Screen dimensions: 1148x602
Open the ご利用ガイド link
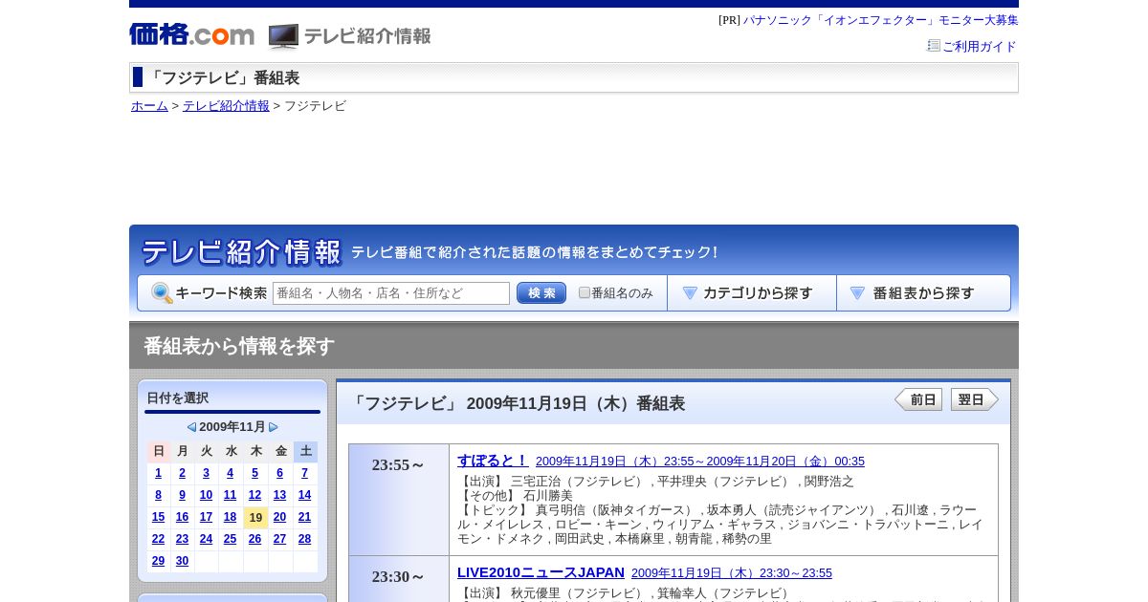tap(980, 46)
